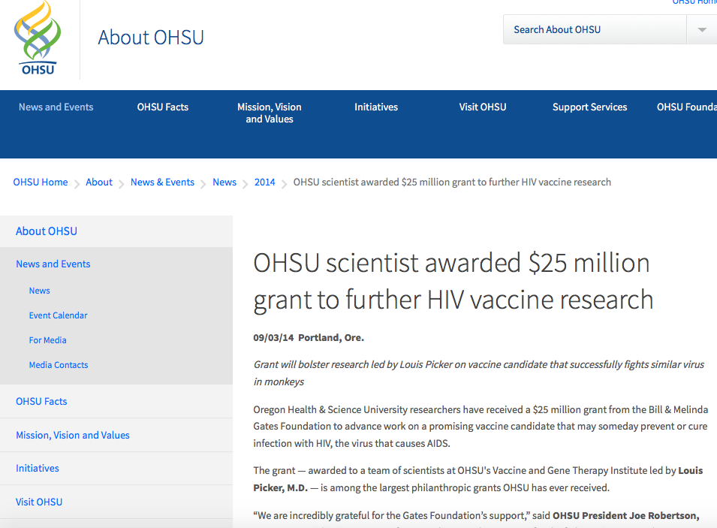Screen dimensions: 717x528
Task: Select Visit OHSU in navigation bar
Action: point(483,107)
